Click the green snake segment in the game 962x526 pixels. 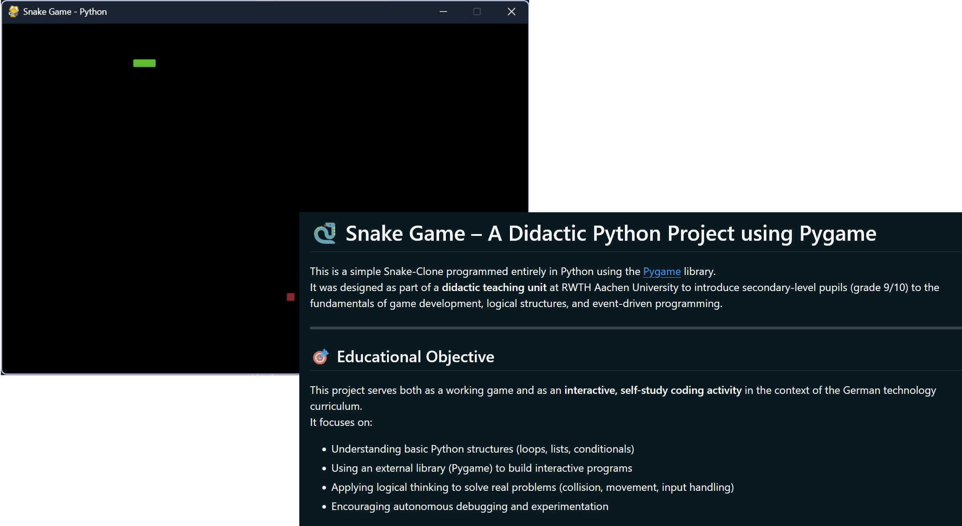[x=144, y=63]
